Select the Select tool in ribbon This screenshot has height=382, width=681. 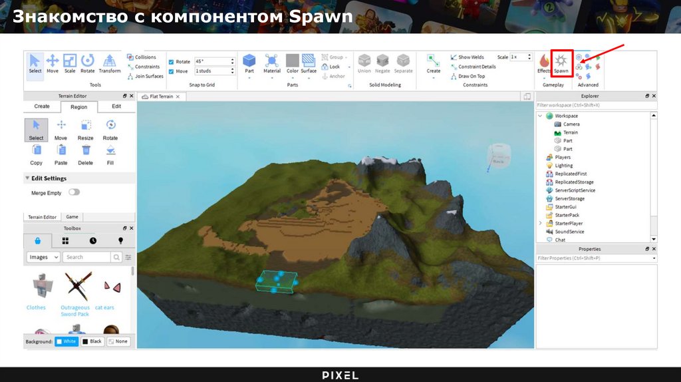coord(35,63)
